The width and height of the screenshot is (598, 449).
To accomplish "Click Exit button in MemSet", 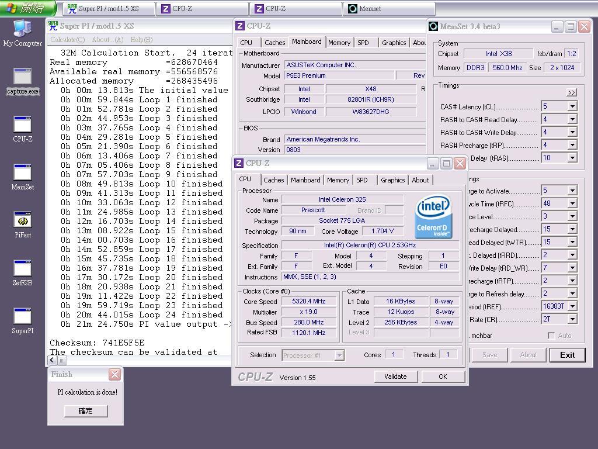I will [x=567, y=355].
